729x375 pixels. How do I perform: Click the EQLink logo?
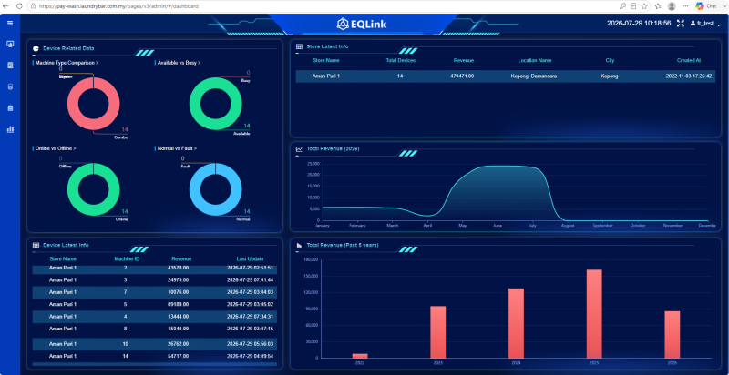362,24
